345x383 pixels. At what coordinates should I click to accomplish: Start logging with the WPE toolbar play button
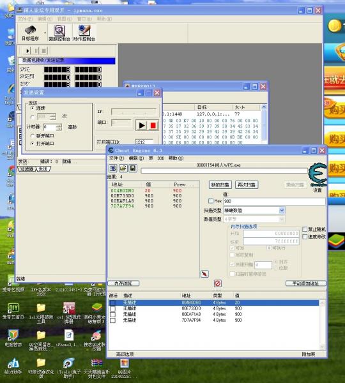27,51
